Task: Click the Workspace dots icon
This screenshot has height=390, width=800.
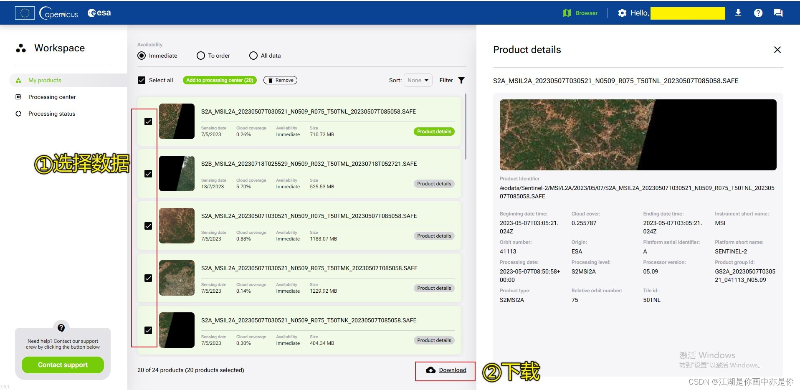Action: pyautogui.click(x=21, y=48)
